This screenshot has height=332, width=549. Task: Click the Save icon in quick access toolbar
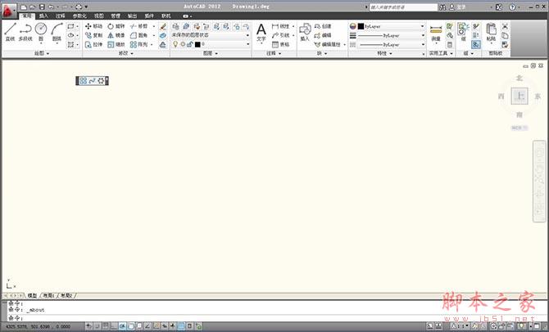[x=42, y=7]
